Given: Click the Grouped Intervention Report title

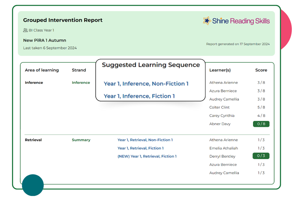Looking at the screenshot, I should [63, 20].
